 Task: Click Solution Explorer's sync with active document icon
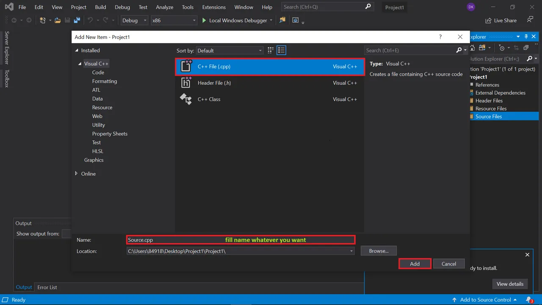coord(516,48)
